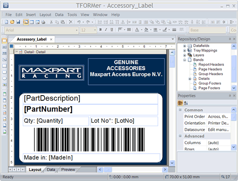Toggle Bold formatting
Viewport: 238px width, 181px height.
pyautogui.click(x=100, y=30)
